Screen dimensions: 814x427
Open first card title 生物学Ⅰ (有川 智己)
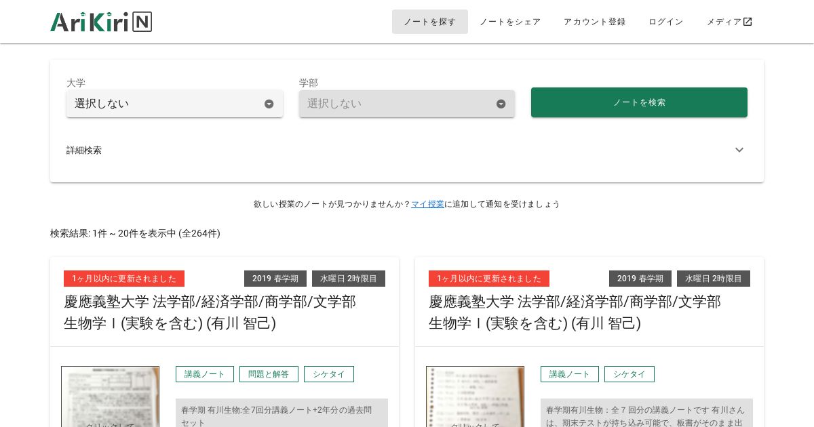(210, 312)
